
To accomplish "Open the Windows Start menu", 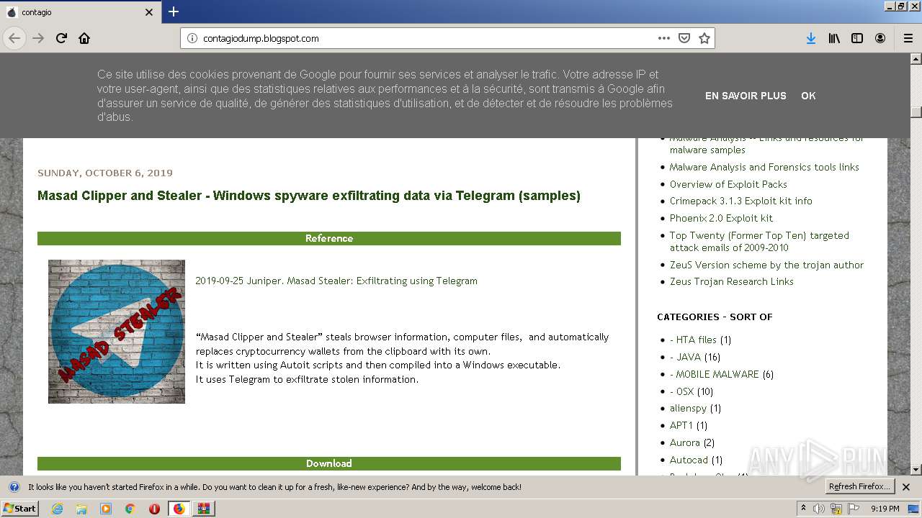I will (x=19, y=509).
